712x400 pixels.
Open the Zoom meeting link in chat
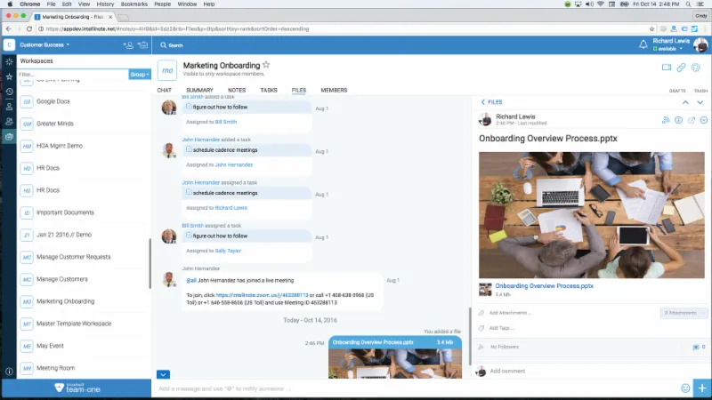262,295
